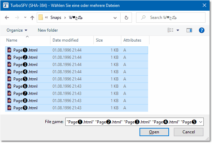Open the Organize menu
The height and width of the screenshot is (143, 212).
tap(17, 30)
